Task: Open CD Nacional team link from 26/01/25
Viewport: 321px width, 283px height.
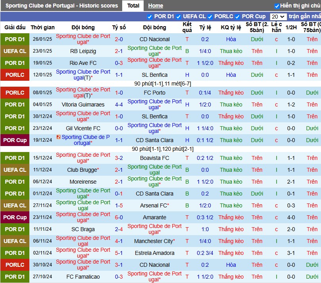Action: 155,39
